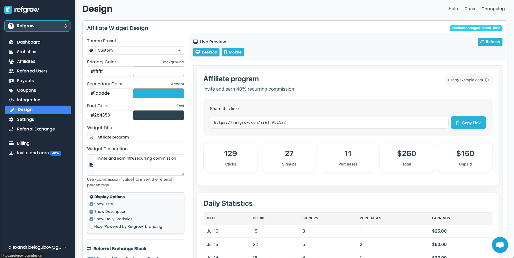Check Hide Powered by Refgrow branding

tap(91, 227)
